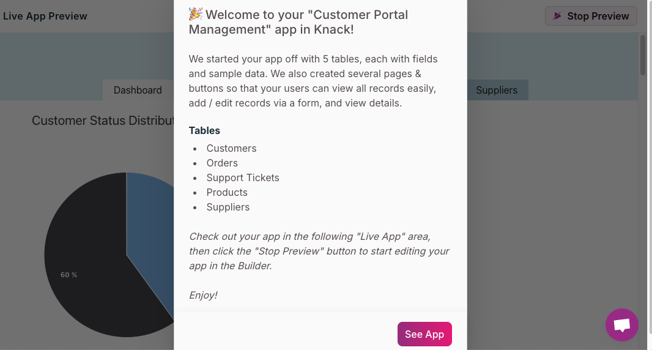Viewport: 652px width, 350px height.
Task: Click the 60 % label on pie chart
Action: [69, 275]
